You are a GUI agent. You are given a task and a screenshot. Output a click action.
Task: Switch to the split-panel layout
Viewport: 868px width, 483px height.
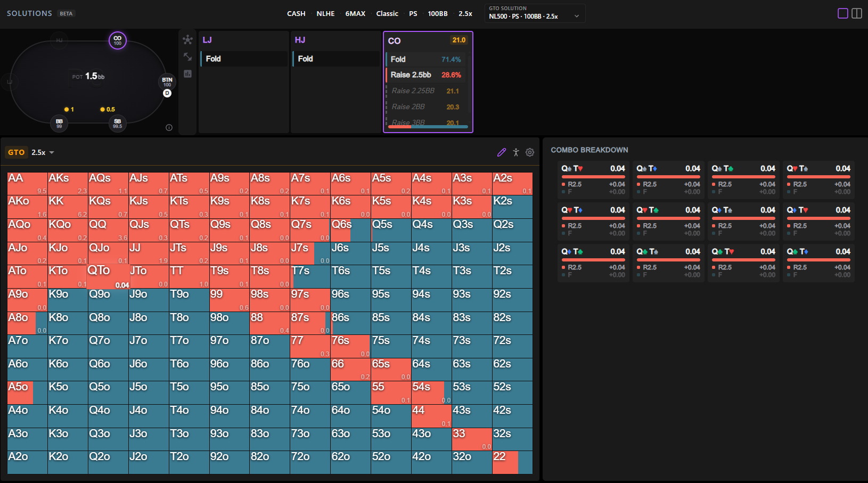[857, 13]
